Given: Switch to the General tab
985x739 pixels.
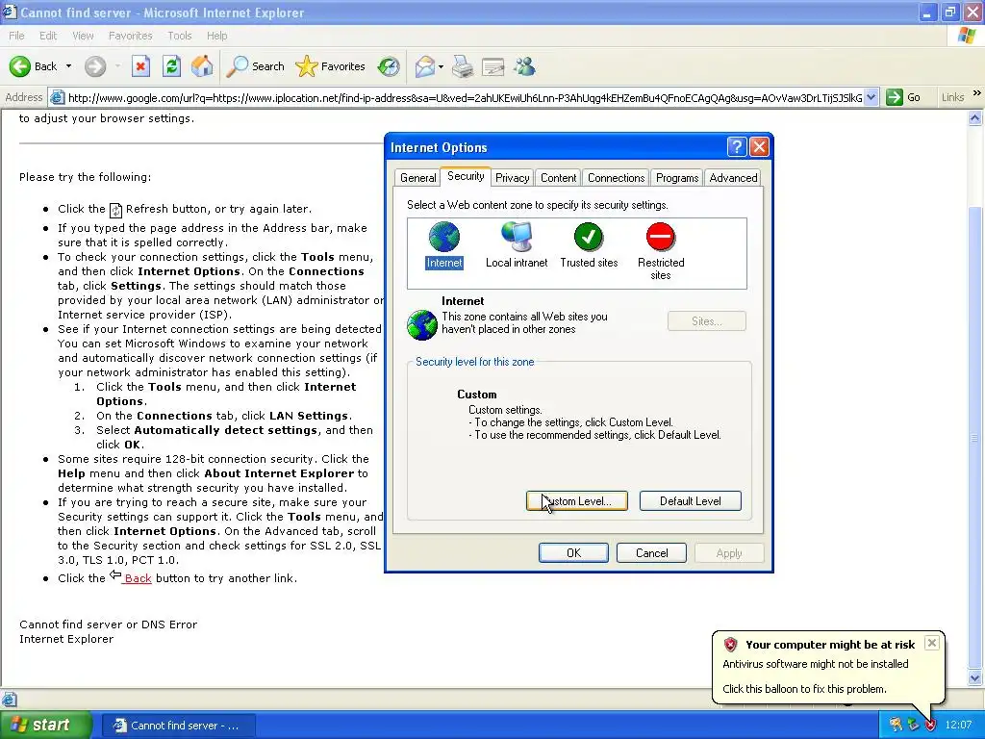Looking at the screenshot, I should (x=417, y=178).
